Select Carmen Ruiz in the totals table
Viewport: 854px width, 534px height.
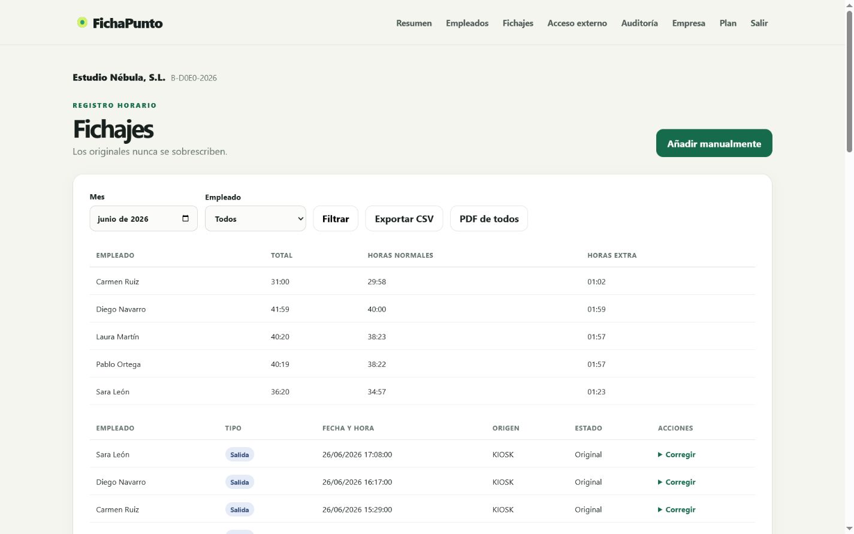point(117,282)
